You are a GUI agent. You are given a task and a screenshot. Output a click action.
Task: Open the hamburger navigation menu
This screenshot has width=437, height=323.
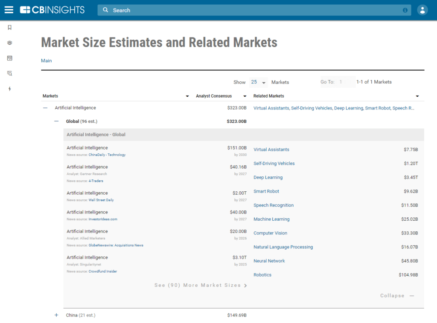click(x=9, y=10)
